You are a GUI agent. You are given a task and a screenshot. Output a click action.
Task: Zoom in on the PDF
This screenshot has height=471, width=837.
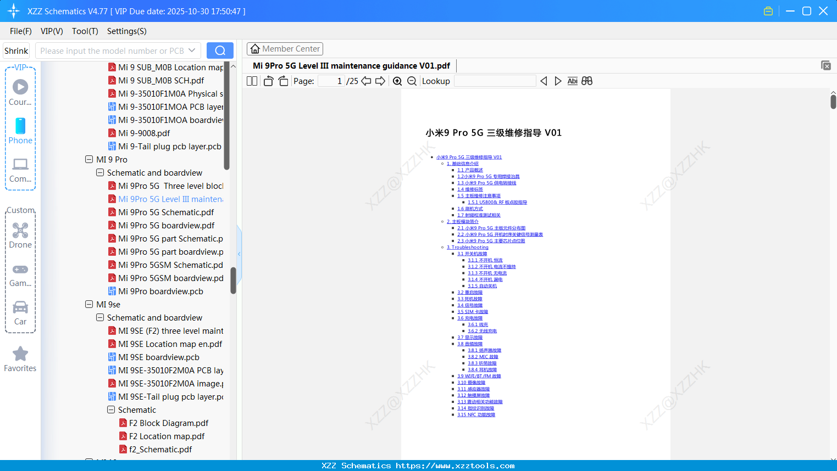coord(397,81)
